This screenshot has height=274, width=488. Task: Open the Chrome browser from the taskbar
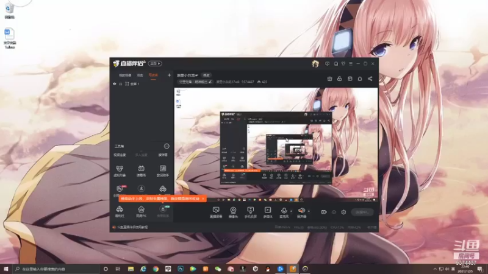[156, 269]
